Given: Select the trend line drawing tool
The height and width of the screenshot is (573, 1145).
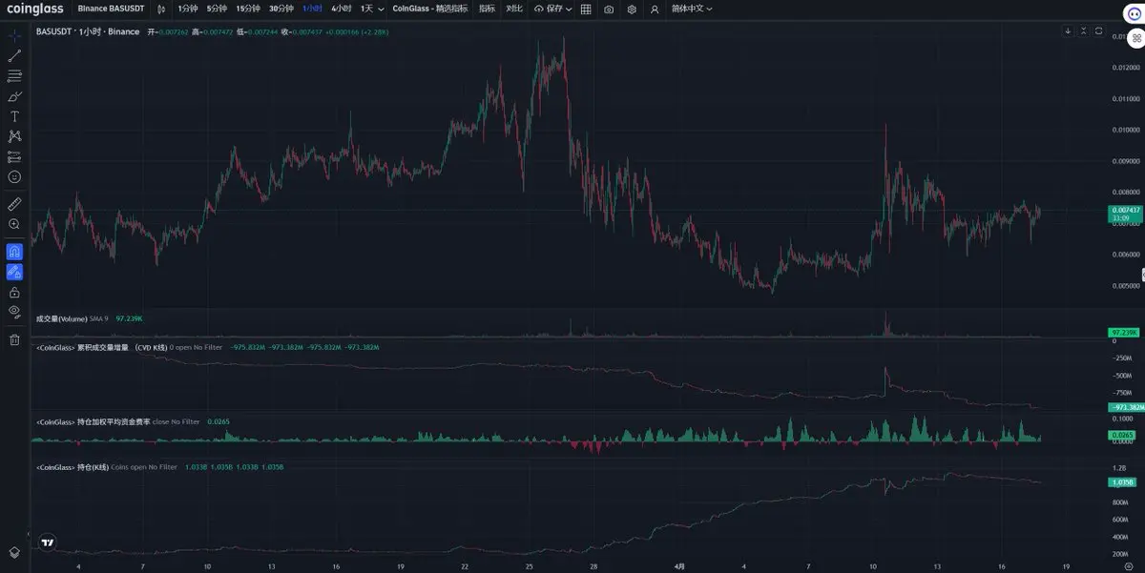Looking at the screenshot, I should click(x=14, y=55).
